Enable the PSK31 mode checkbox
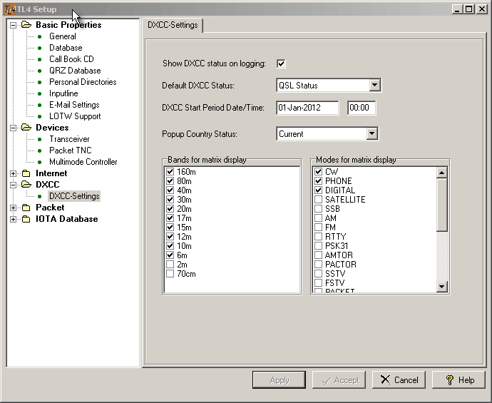Viewport: 492px width, 403px height. (318, 246)
